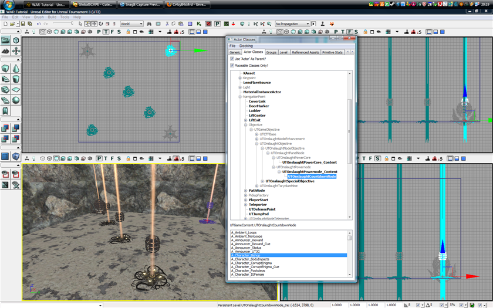The height and width of the screenshot is (308, 493).
Task: Click orange fox icon in toolbar
Action: click(332, 24)
